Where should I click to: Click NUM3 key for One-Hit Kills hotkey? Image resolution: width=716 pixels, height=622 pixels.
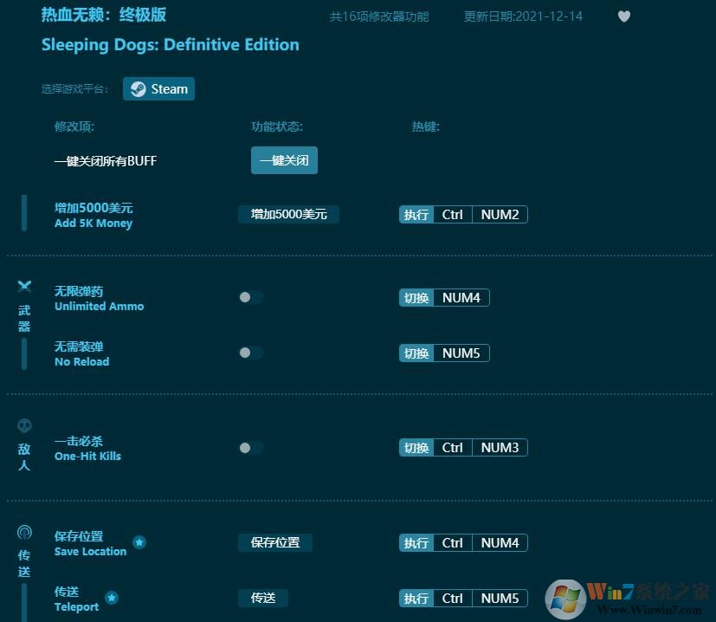500,447
